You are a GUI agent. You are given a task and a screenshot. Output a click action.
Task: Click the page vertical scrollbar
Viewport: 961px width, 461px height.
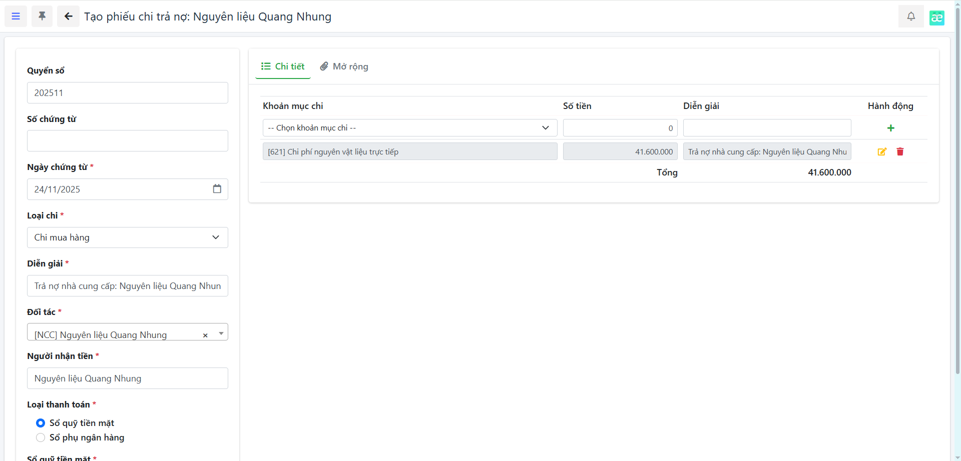pos(957,200)
